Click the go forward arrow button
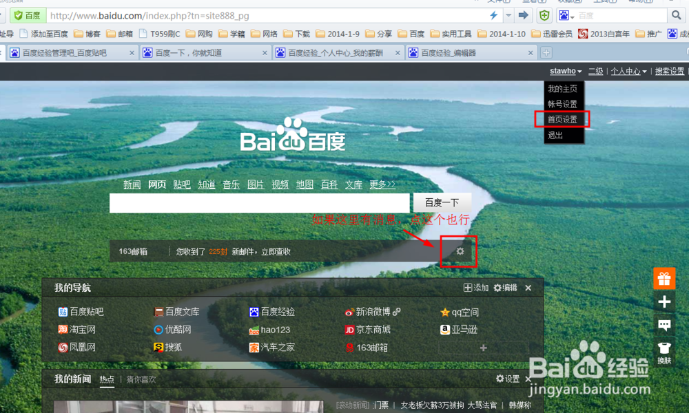Screen dimensions: 689x413 523,16
